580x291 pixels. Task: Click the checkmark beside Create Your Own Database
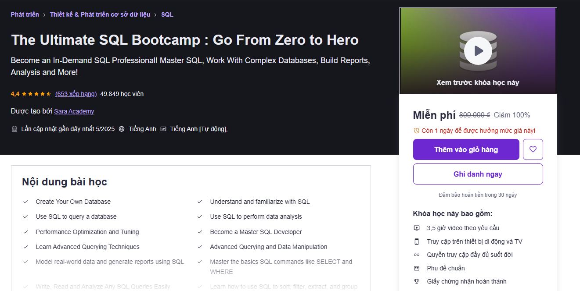(x=25, y=202)
